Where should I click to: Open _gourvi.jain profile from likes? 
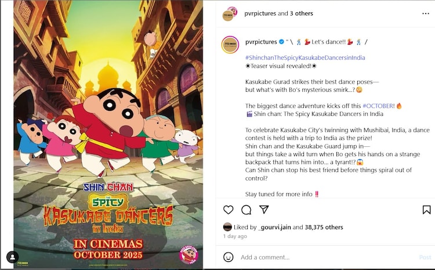(274, 227)
